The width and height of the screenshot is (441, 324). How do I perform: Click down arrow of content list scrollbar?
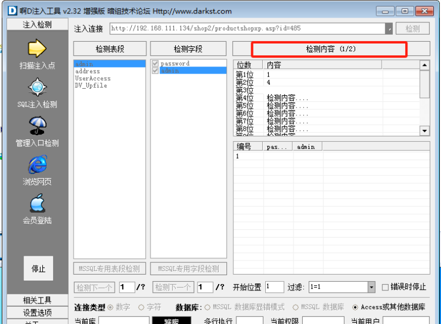(425, 131)
